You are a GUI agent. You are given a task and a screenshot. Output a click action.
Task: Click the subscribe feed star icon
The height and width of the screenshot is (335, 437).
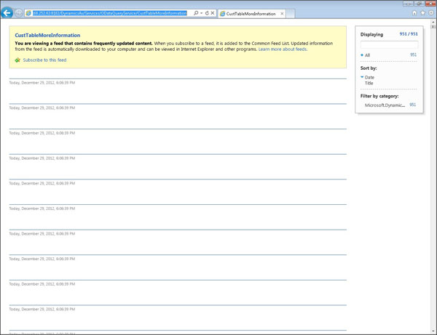(x=17, y=60)
